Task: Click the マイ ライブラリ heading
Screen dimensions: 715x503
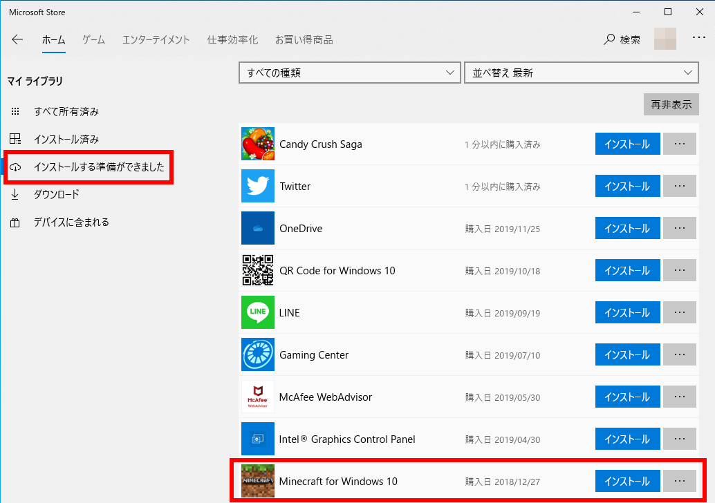Action: tap(35, 81)
